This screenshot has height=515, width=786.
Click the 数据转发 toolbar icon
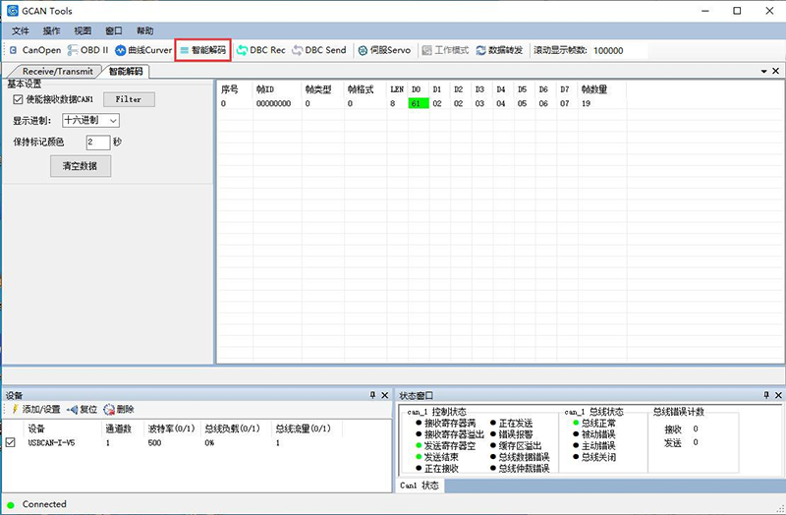click(500, 50)
